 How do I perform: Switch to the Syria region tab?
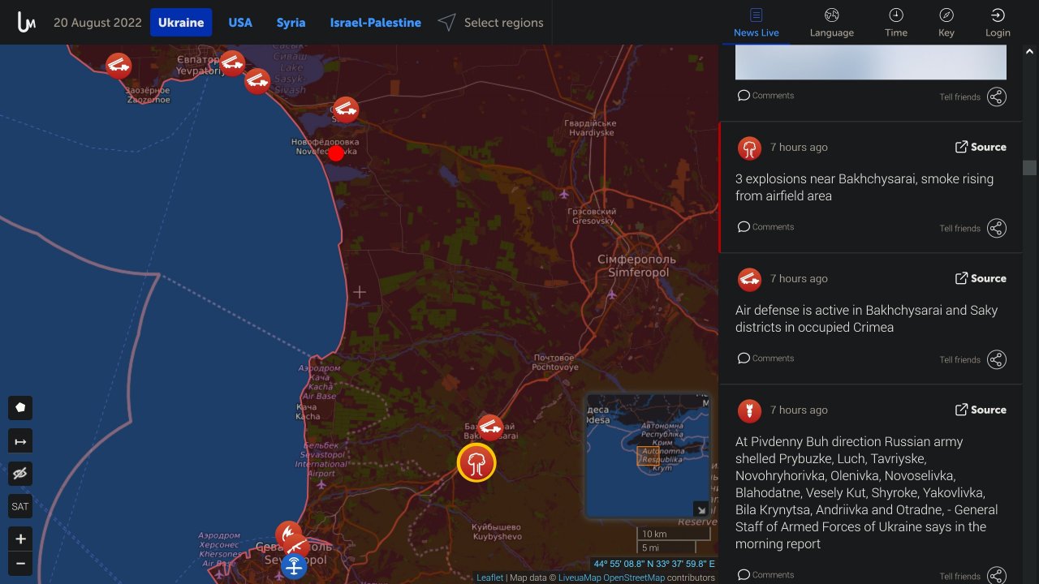[x=291, y=23]
